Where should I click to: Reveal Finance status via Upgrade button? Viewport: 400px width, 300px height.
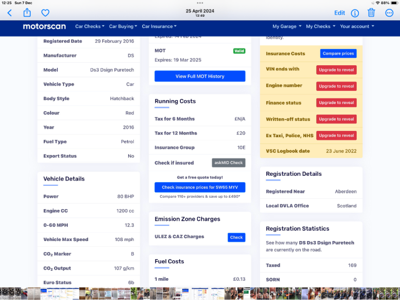pyautogui.click(x=336, y=103)
